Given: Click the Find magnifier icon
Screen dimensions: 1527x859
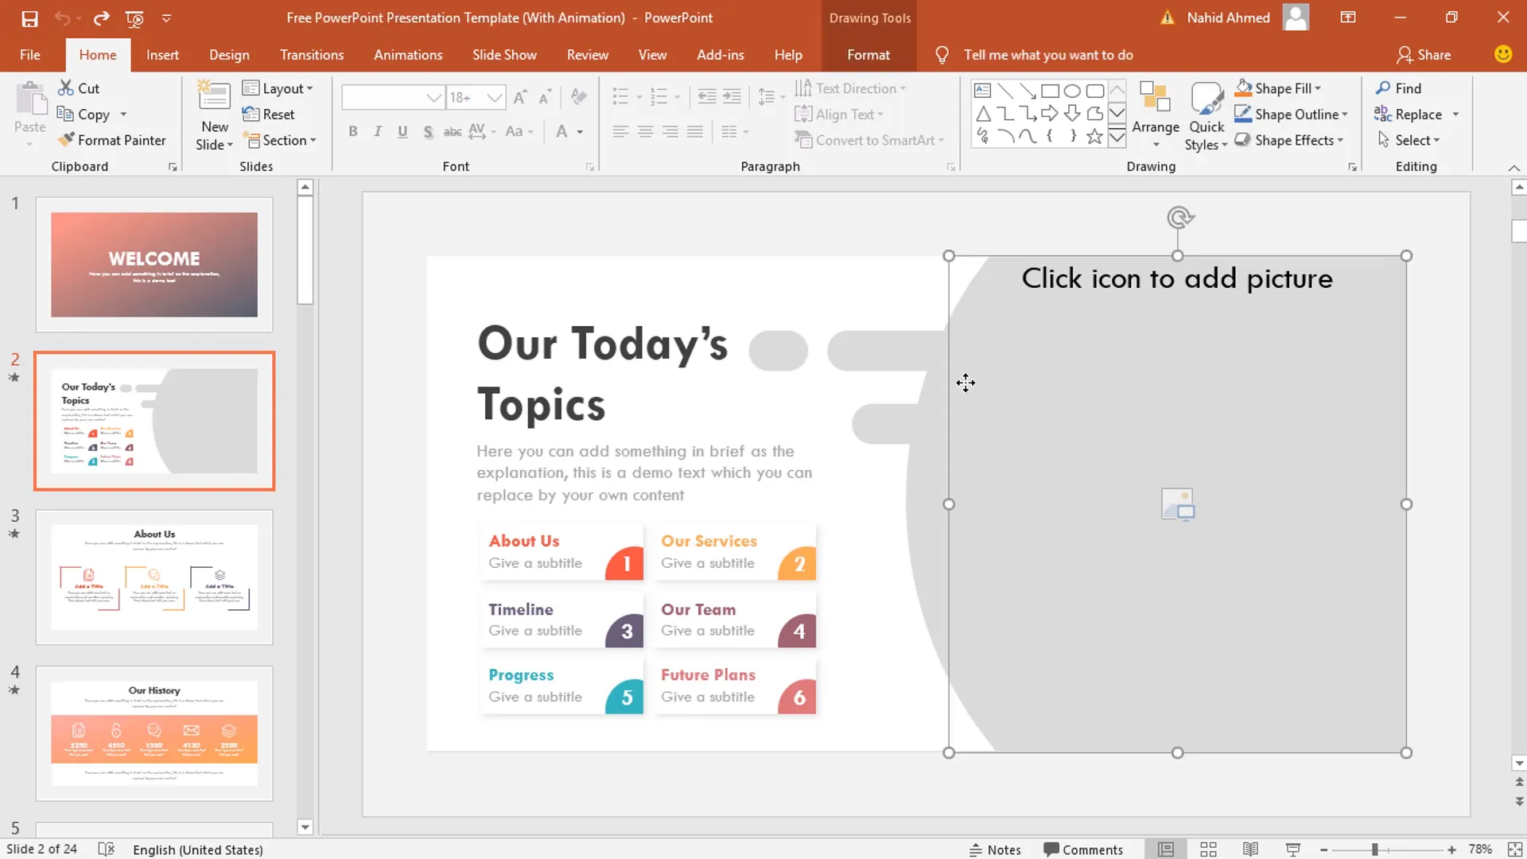Looking at the screenshot, I should [1383, 88].
